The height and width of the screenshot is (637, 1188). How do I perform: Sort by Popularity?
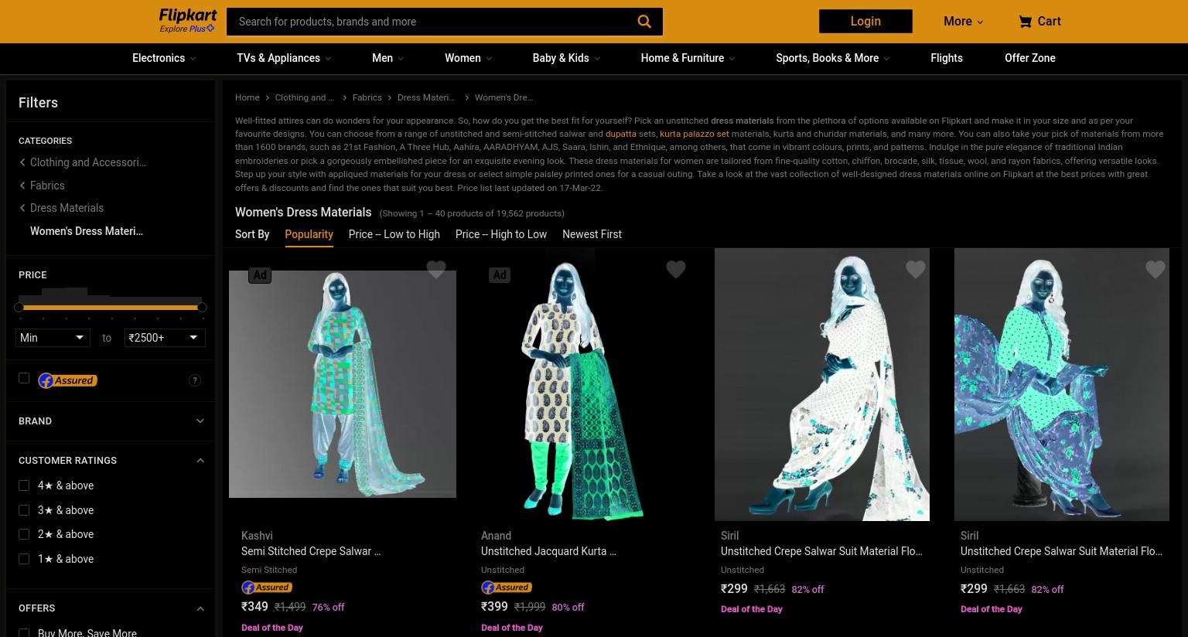point(309,234)
